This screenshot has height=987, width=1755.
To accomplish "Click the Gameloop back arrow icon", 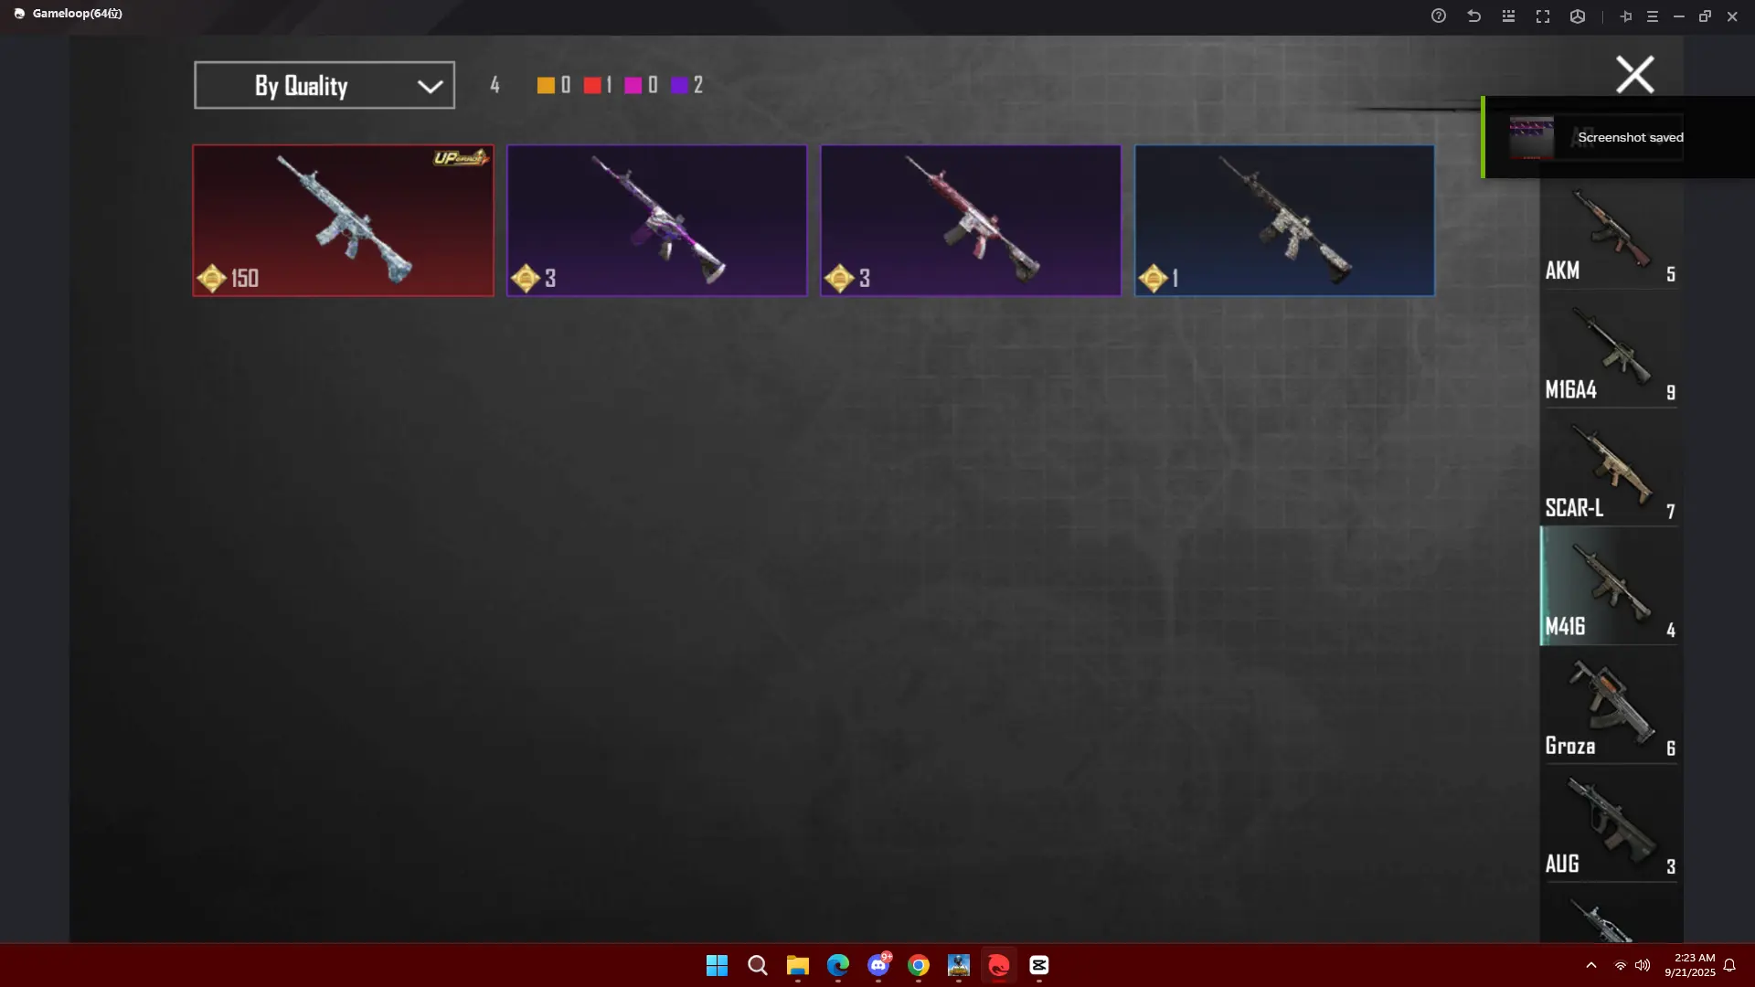I will [1473, 16].
